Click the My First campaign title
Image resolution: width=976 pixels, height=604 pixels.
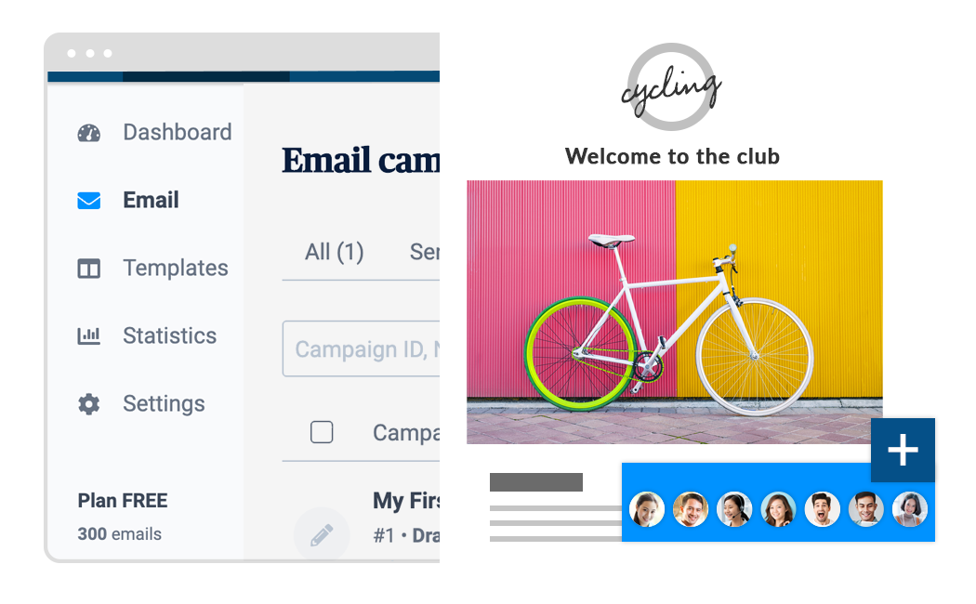(406, 501)
